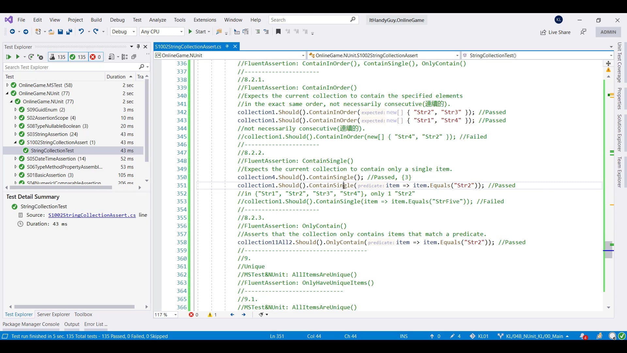Unpin the S1002StringCollectionAssert.cs tab
The height and width of the screenshot is (353, 627).
point(227,46)
